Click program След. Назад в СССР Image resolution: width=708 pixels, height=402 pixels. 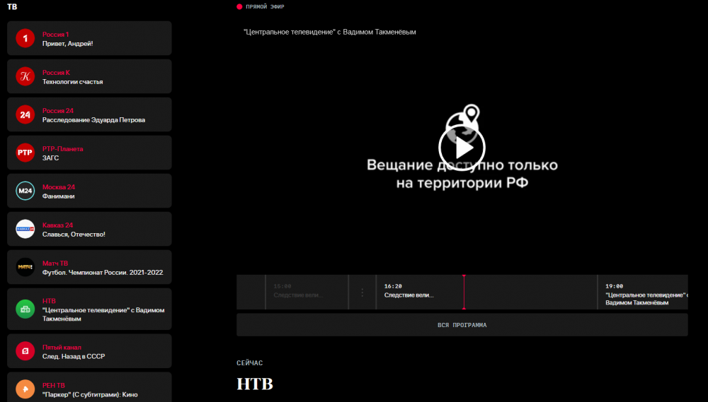74,357
